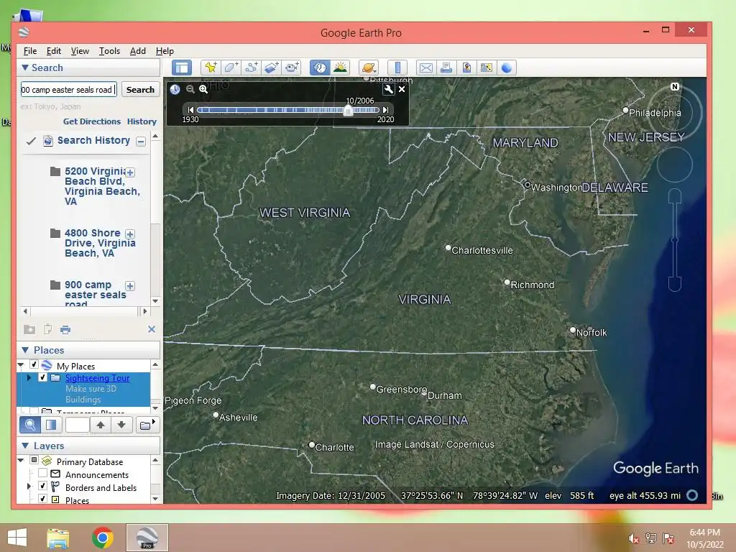The image size is (736, 552).
Task: Expand the 4800 Shore Drive result
Action: pos(131,234)
